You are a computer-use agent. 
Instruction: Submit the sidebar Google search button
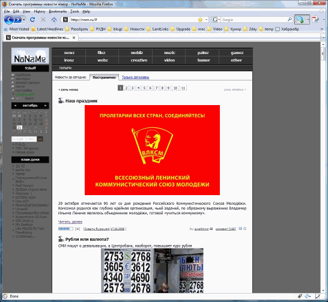point(40,139)
